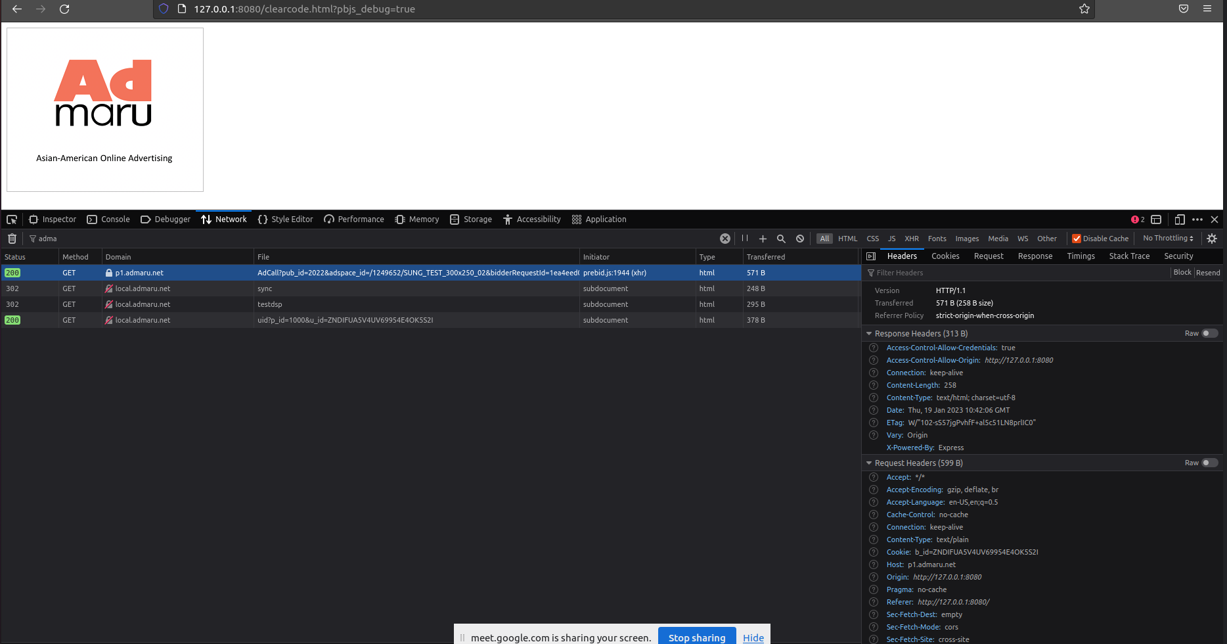The width and height of the screenshot is (1227, 644).
Task: Switch to the Inspector tab
Action: click(x=53, y=219)
